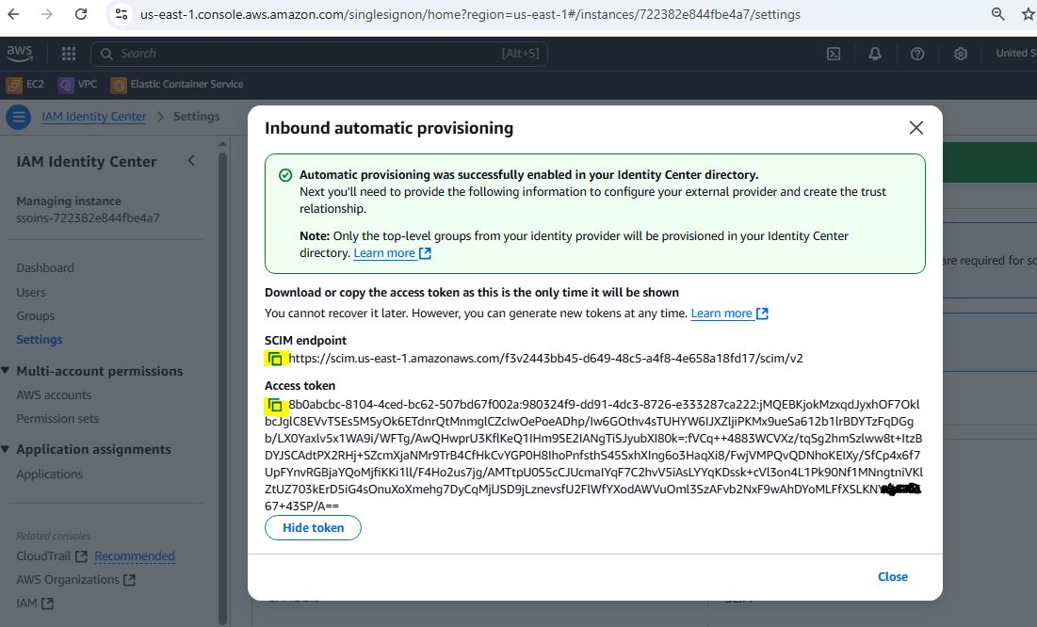The image size is (1037, 627).
Task: Copy the access token value
Action: coord(275,406)
